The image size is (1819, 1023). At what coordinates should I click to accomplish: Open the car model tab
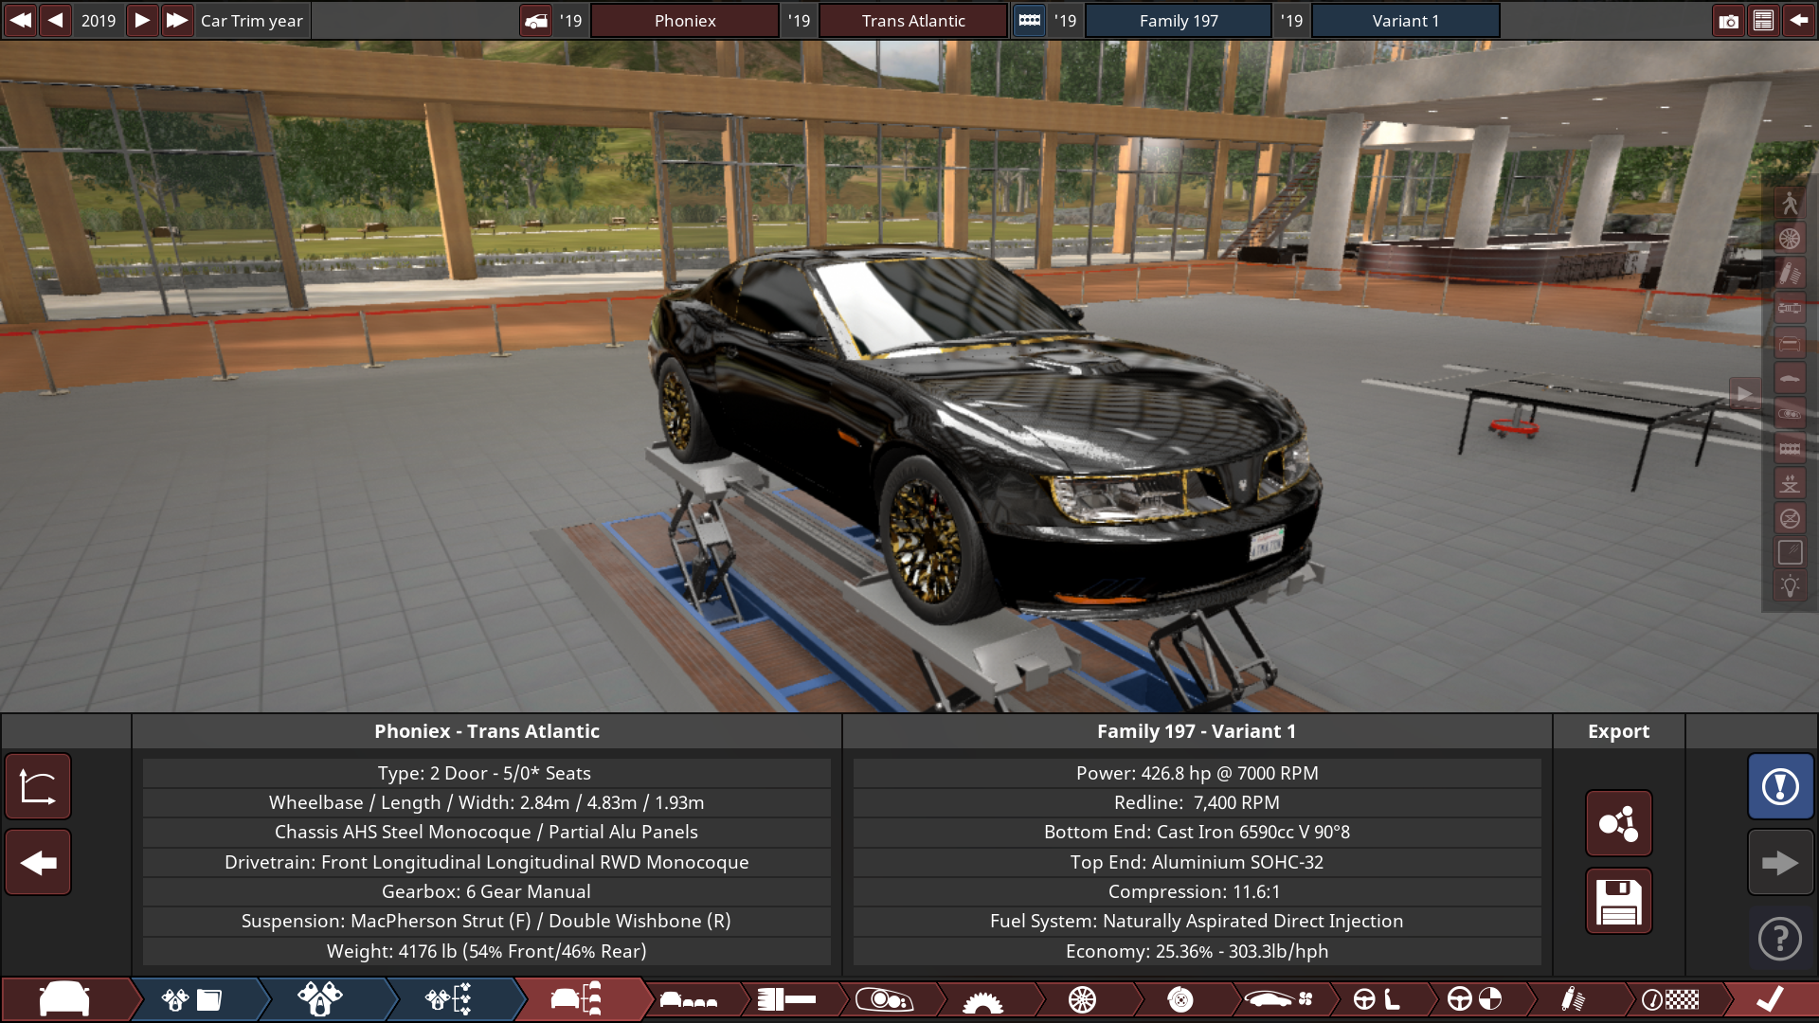pyautogui.click(x=64, y=999)
